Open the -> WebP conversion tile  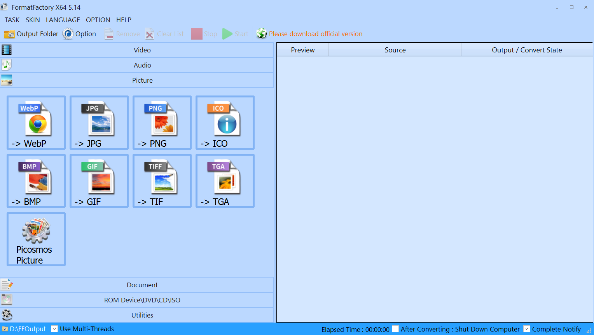pyautogui.click(x=36, y=123)
